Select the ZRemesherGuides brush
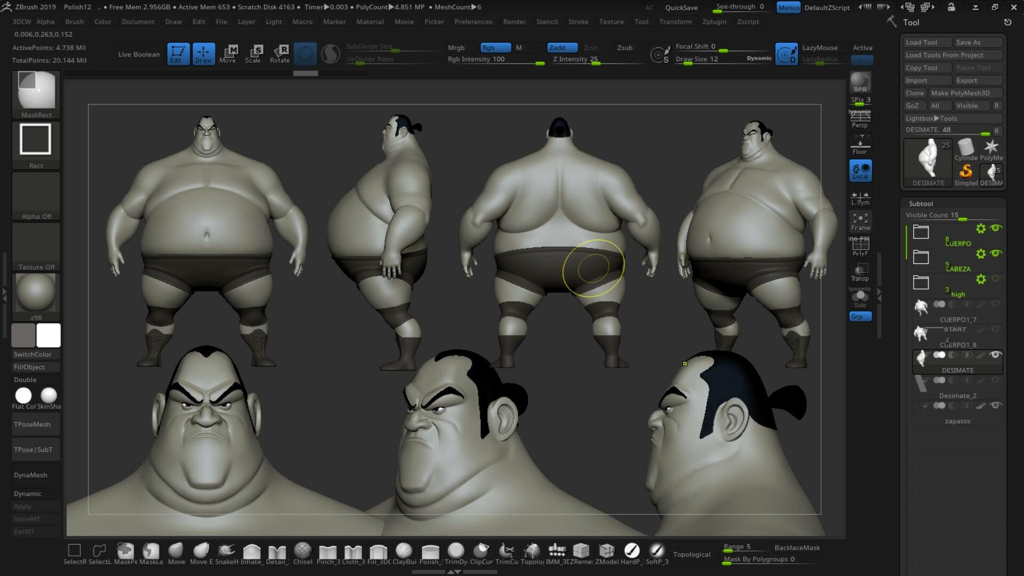1024x576 pixels. click(581, 554)
